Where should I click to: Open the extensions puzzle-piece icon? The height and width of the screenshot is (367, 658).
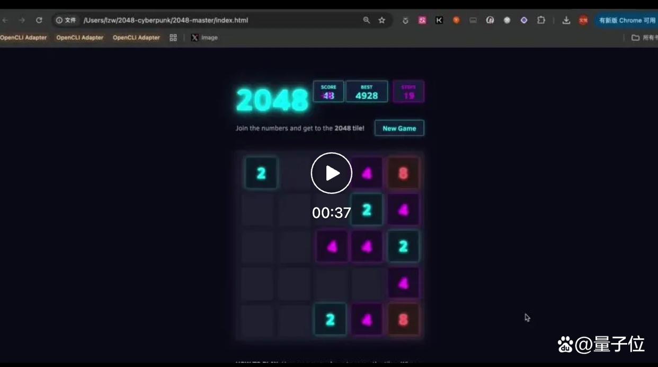click(x=541, y=20)
